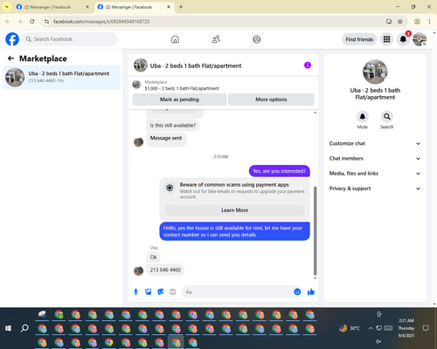Click Mark as pending button

(x=179, y=99)
